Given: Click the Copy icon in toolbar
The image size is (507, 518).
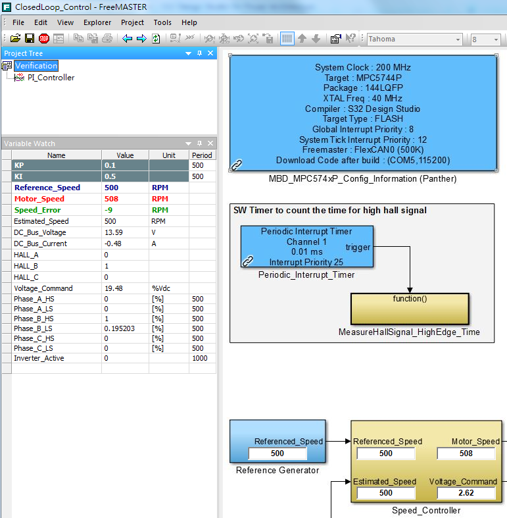Looking at the screenshot, I should point(78,39).
